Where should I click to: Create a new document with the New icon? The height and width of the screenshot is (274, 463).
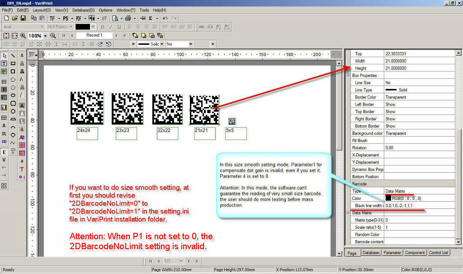tap(6, 18)
